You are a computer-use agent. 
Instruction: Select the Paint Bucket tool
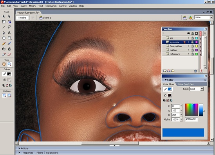click(9, 49)
